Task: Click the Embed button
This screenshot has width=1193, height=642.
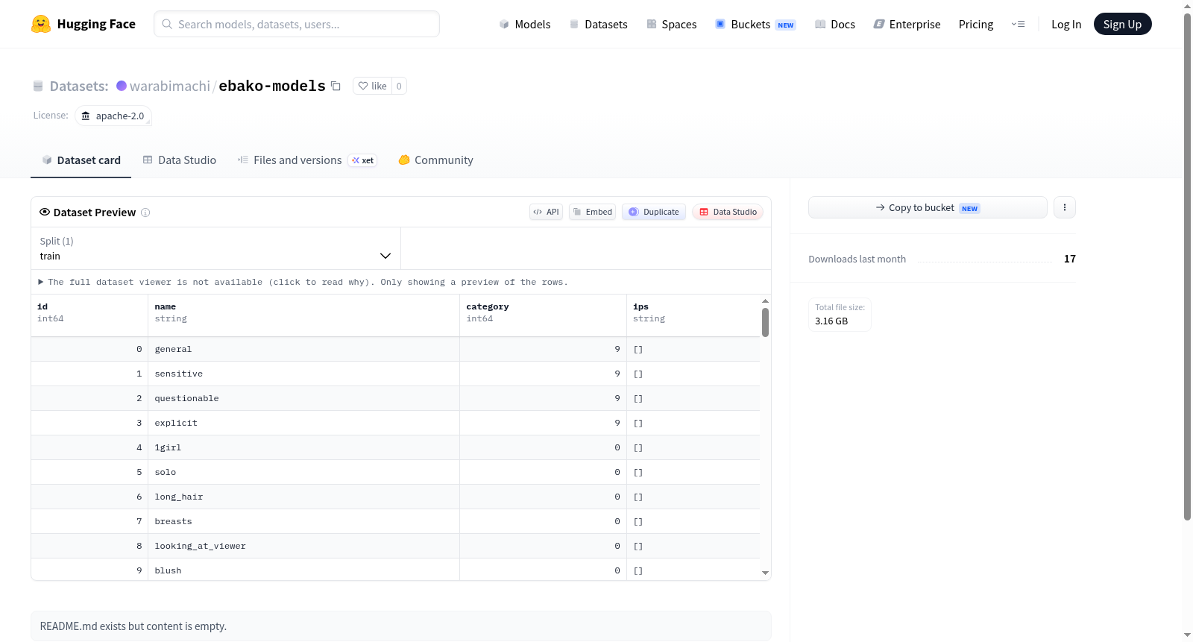Action: coord(593,212)
